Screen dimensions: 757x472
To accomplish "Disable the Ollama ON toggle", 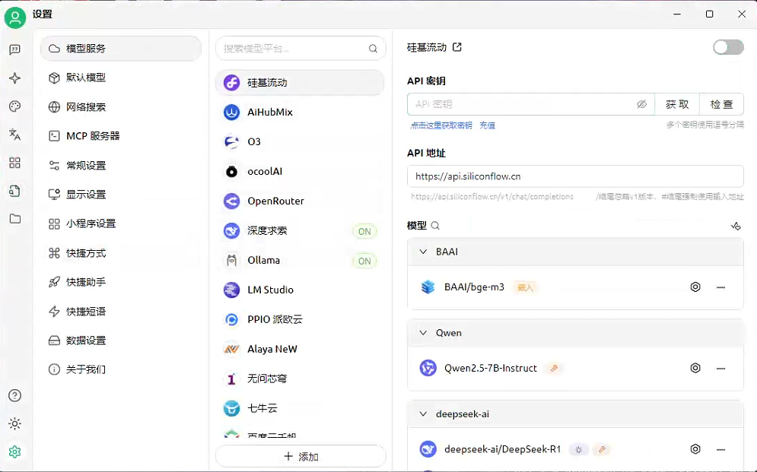I will click(x=364, y=261).
